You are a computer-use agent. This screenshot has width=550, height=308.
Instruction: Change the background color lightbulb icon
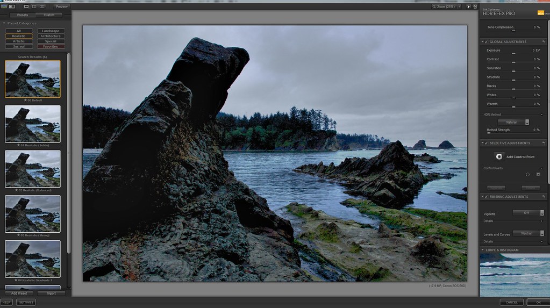(x=468, y=6)
